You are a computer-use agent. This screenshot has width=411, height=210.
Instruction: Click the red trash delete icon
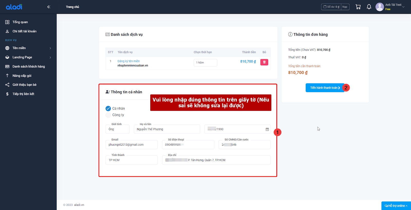coord(264,62)
